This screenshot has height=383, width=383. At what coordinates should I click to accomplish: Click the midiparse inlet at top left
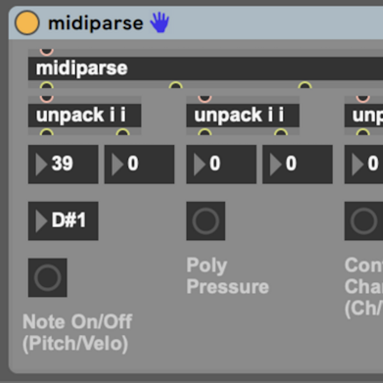47,52
